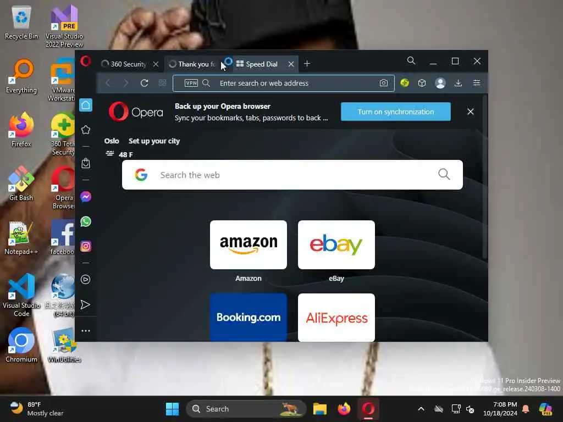The image size is (563, 422).
Task: Select the Recycle Bin desktop icon
Action: pyautogui.click(x=21, y=23)
